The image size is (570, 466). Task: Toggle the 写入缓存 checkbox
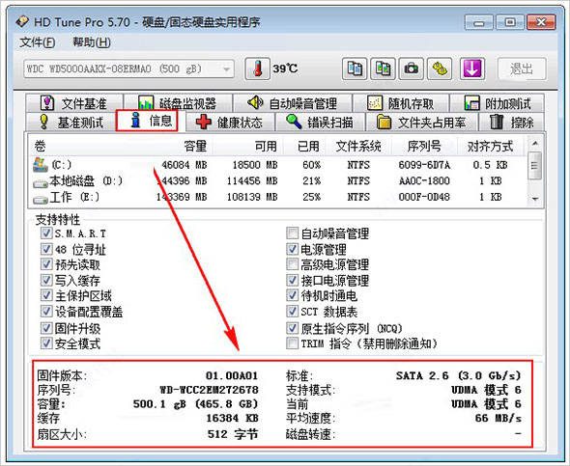click(46, 280)
